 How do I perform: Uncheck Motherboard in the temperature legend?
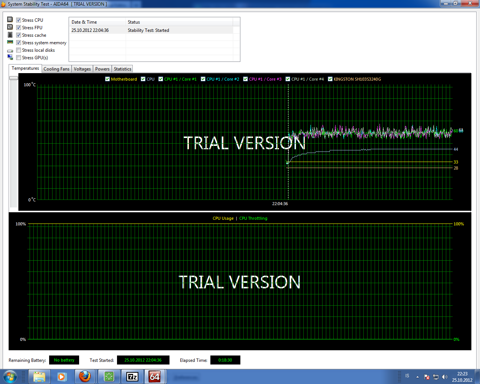coord(107,79)
